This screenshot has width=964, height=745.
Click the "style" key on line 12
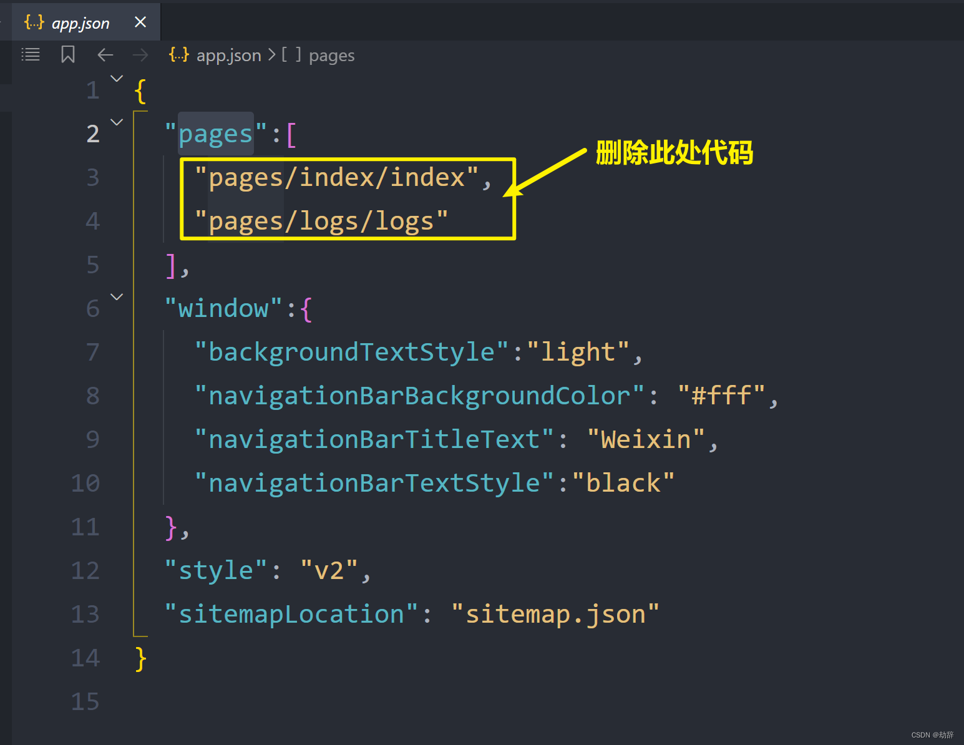pyautogui.click(x=216, y=571)
